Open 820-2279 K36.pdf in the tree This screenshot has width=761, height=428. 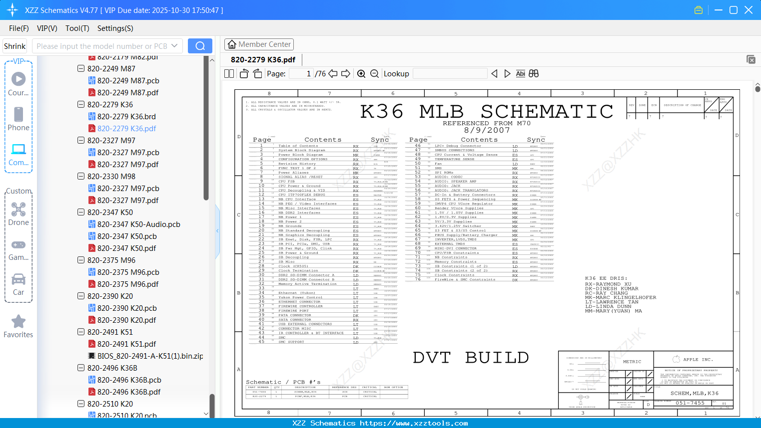(x=126, y=128)
